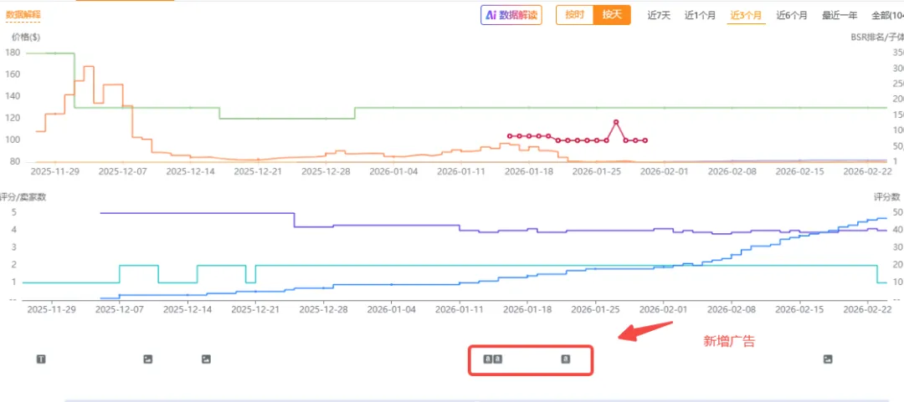Select the 全部 time range
Image resolution: width=904 pixels, height=402 pixels.
pos(886,15)
